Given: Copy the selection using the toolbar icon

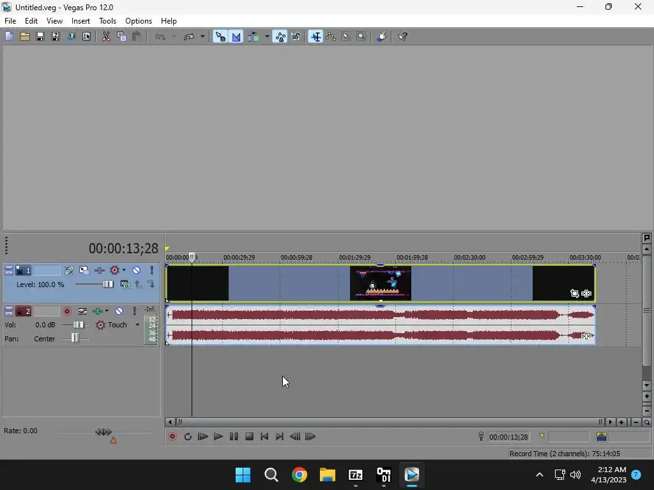Looking at the screenshot, I should coord(121,36).
